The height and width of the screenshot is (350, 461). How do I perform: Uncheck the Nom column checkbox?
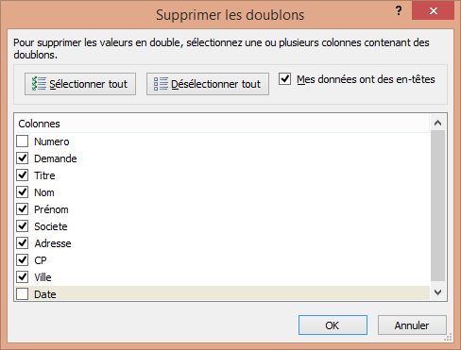[23, 192]
